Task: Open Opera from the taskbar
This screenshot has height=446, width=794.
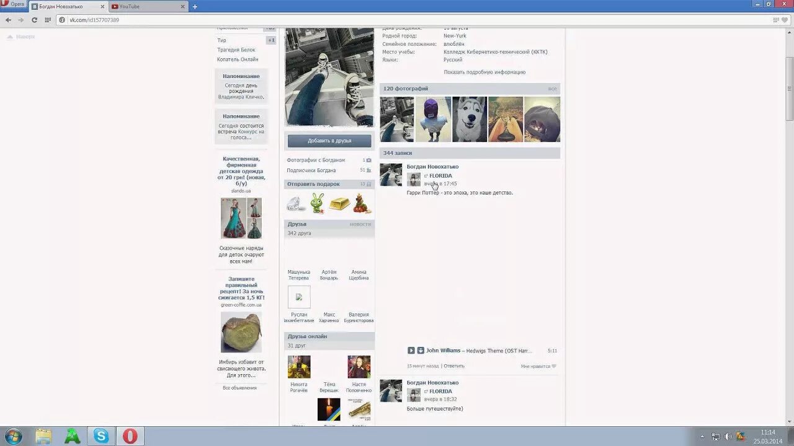Action: (x=130, y=436)
